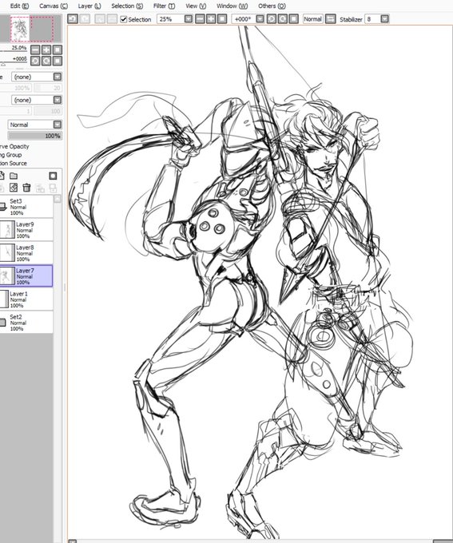Click the Navigator zoom 25.0% slider

14,51
